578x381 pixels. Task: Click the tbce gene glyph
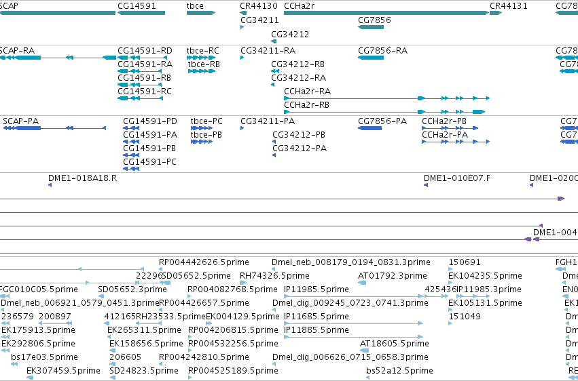click(201, 13)
